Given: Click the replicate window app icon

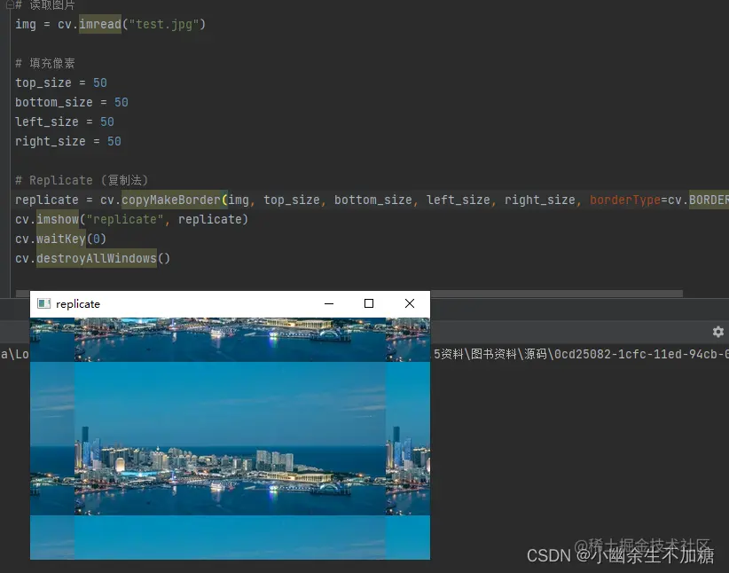Looking at the screenshot, I should click(43, 303).
